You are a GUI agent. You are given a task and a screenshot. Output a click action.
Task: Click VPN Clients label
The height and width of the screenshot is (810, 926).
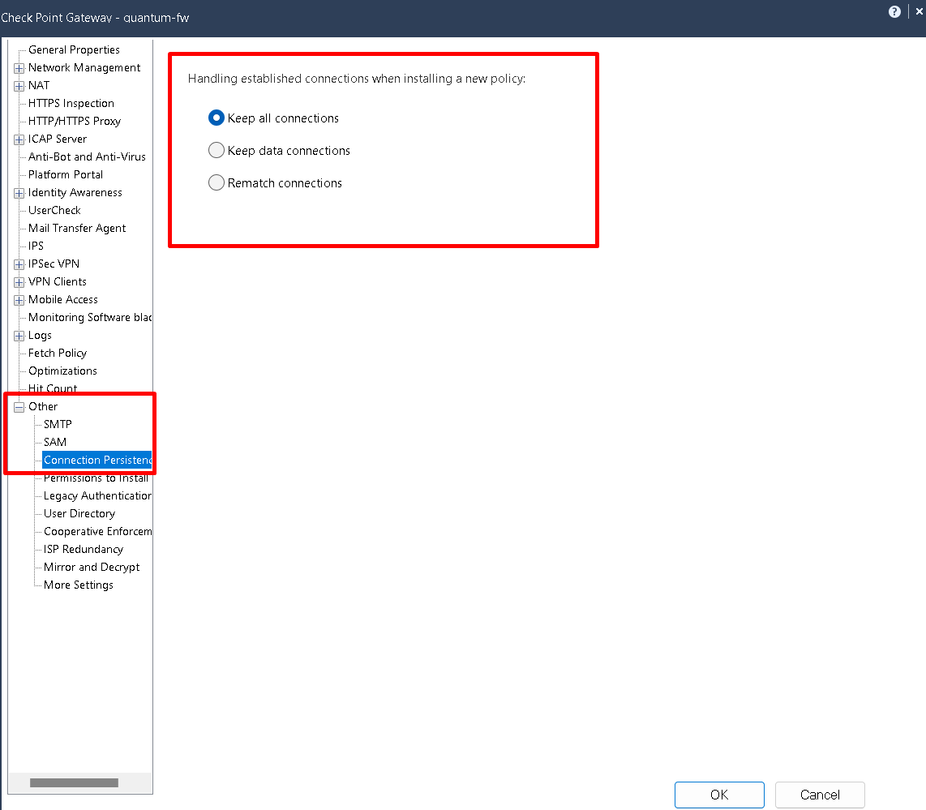coord(58,281)
